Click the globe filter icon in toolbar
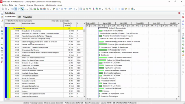The height and width of the screenshot is (104, 185). [x=132, y=9]
